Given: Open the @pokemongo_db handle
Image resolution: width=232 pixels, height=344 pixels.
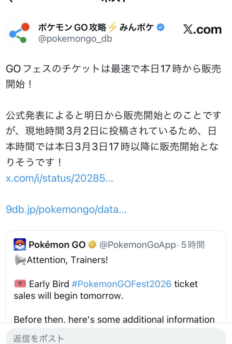Looking at the screenshot, I should [x=75, y=39].
